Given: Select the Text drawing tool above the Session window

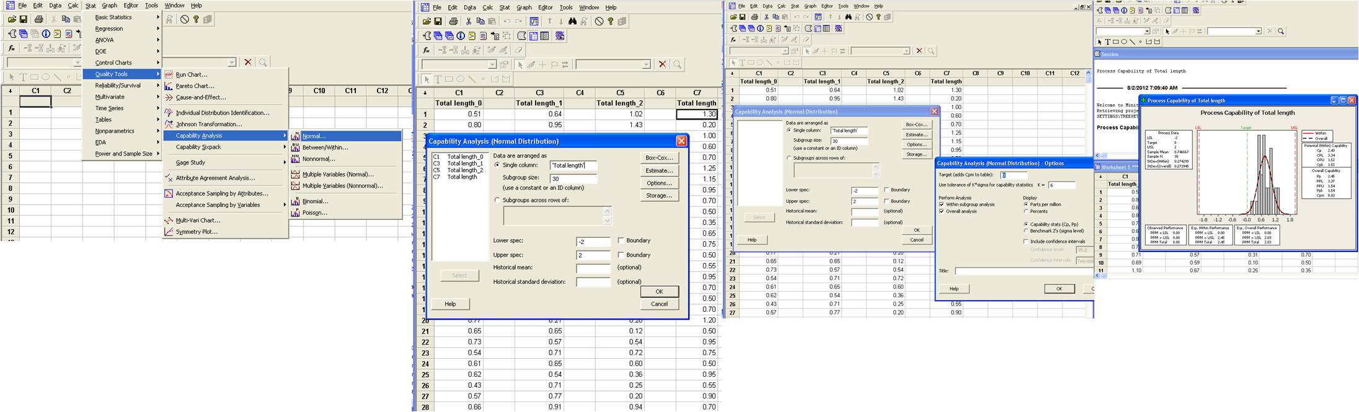Looking at the screenshot, I should click(1107, 42).
